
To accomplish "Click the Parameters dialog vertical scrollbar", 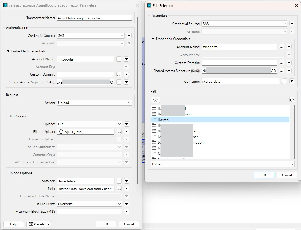I will [x=137, y=100].
